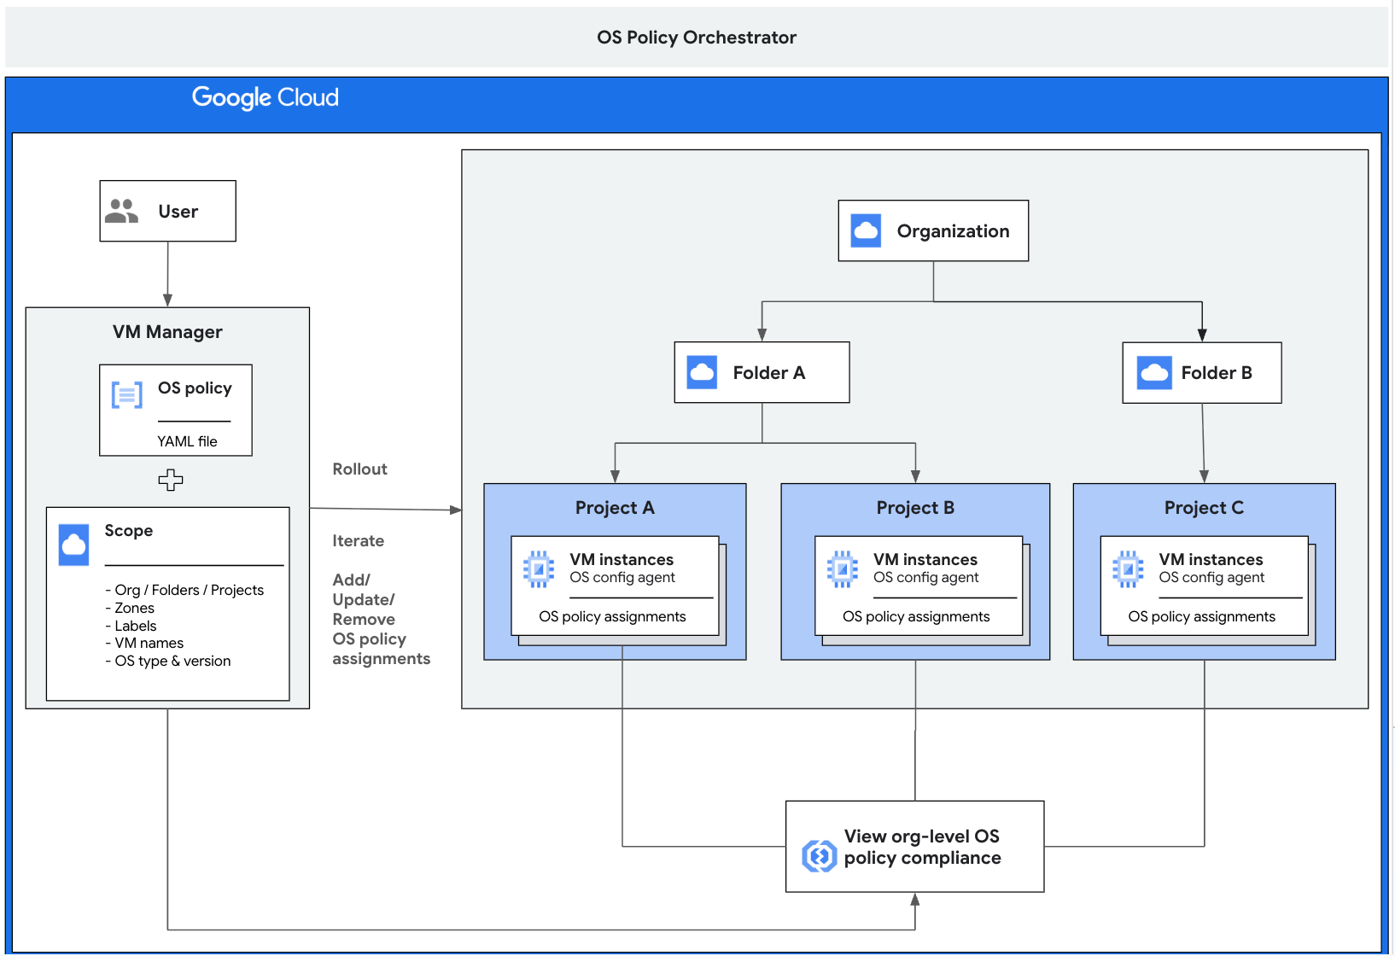The width and height of the screenshot is (1395, 956).
Task: Select OS policy assignments in Project C
Action: coord(1200,615)
